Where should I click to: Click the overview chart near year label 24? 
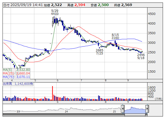pos(66,111)
